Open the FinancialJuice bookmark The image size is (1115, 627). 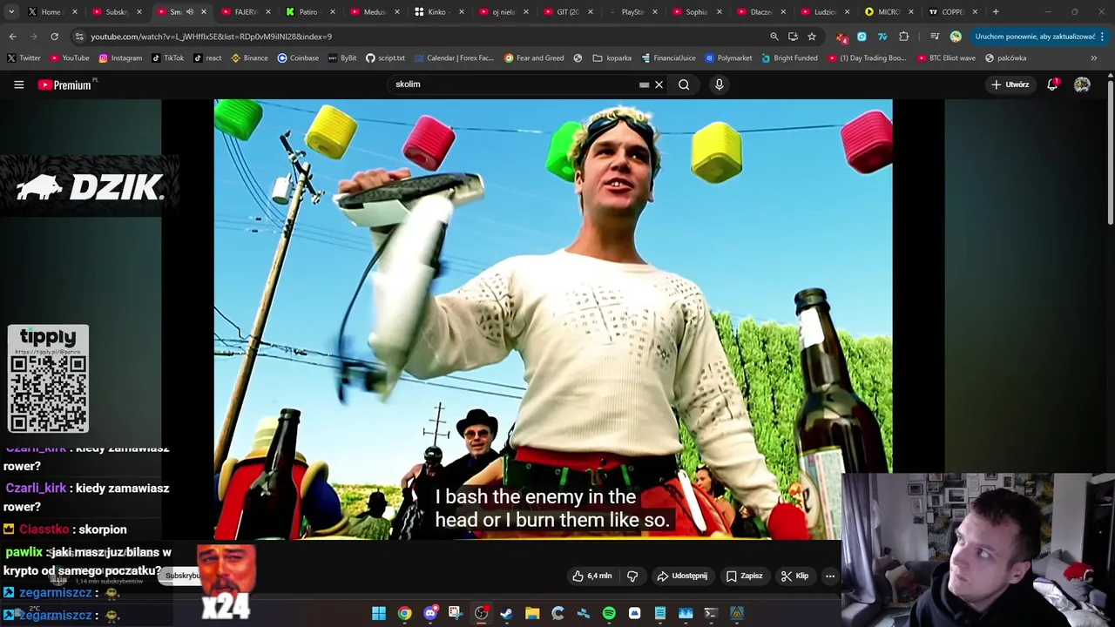click(668, 58)
